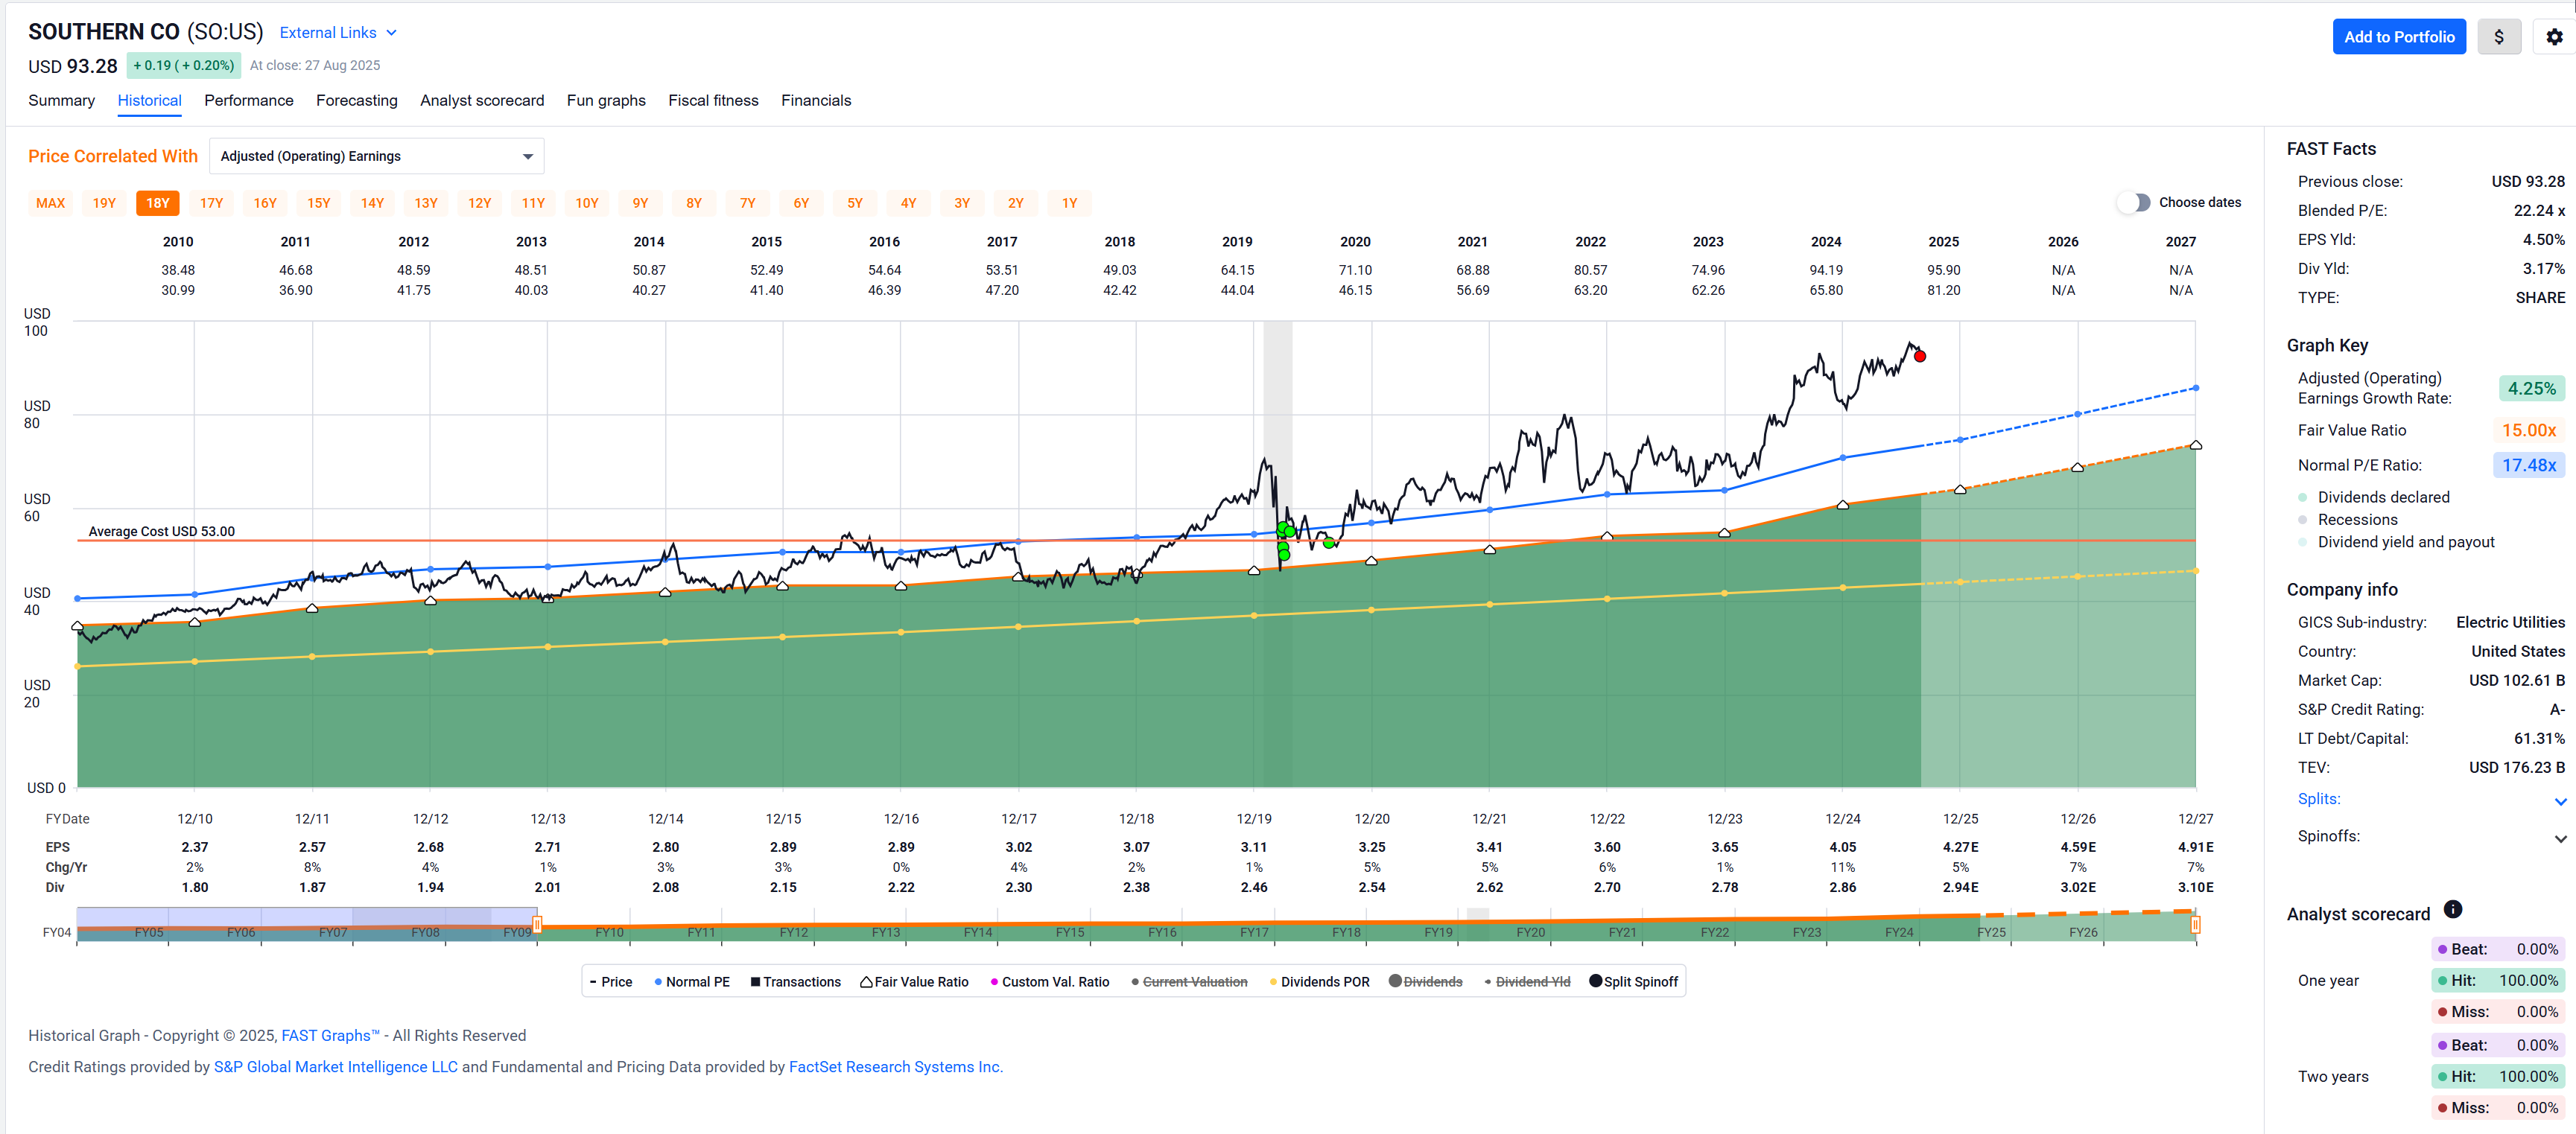Screen dimensions: 2576x1134
Task: Expand the Splits section
Action: (2559, 800)
